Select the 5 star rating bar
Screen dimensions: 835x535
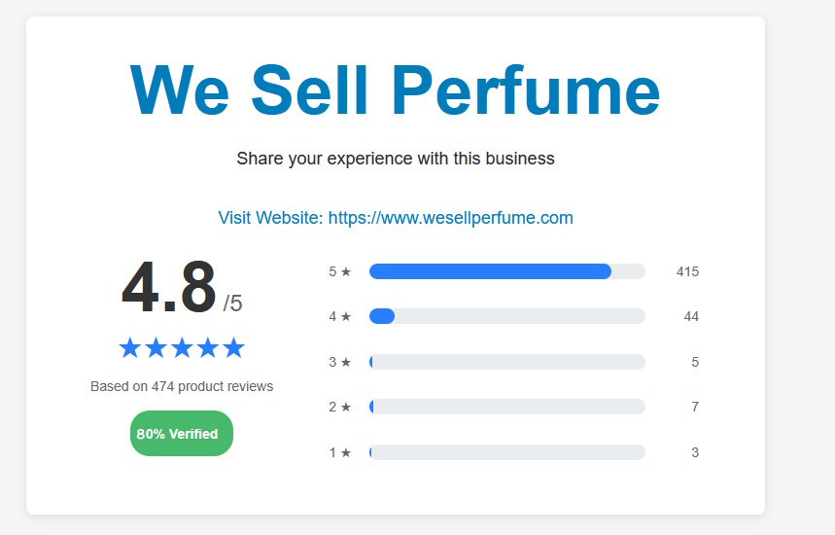pyautogui.click(x=506, y=271)
